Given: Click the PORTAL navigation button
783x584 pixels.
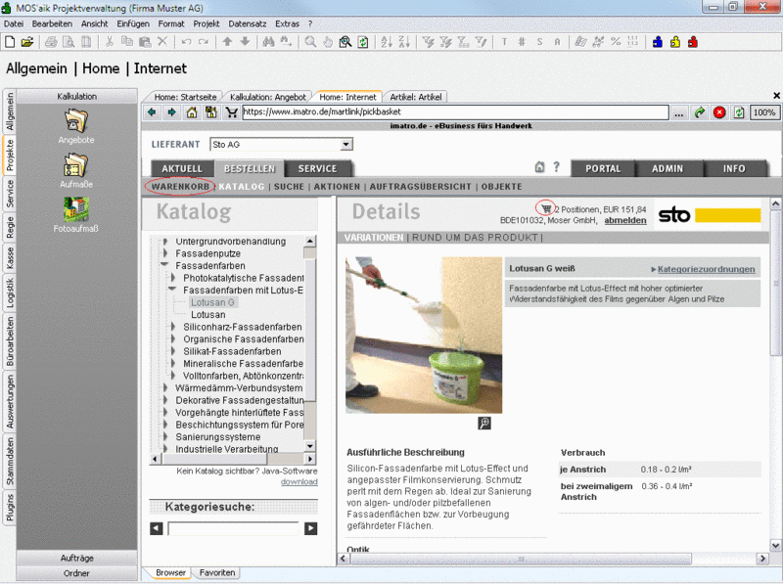Looking at the screenshot, I should coord(603,168).
